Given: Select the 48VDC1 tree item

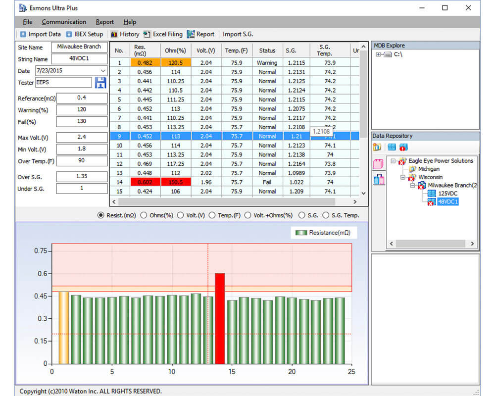Looking at the screenshot, I should point(447,202).
